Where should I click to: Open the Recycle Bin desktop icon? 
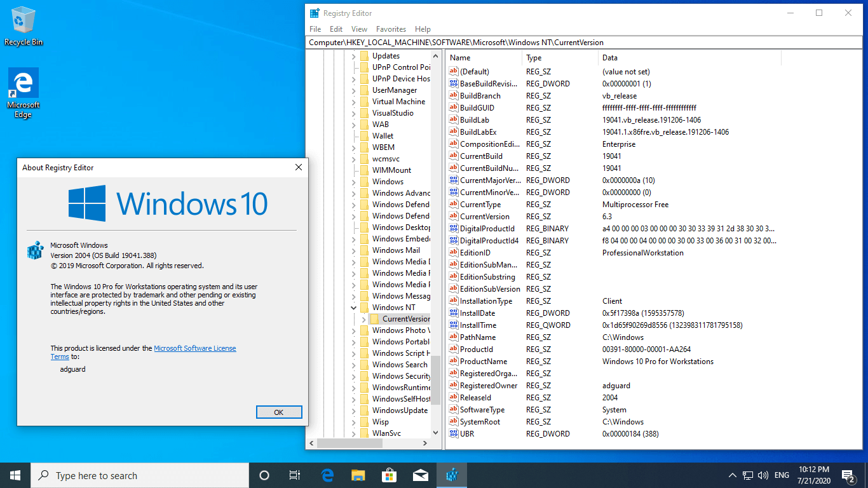pyautogui.click(x=24, y=25)
